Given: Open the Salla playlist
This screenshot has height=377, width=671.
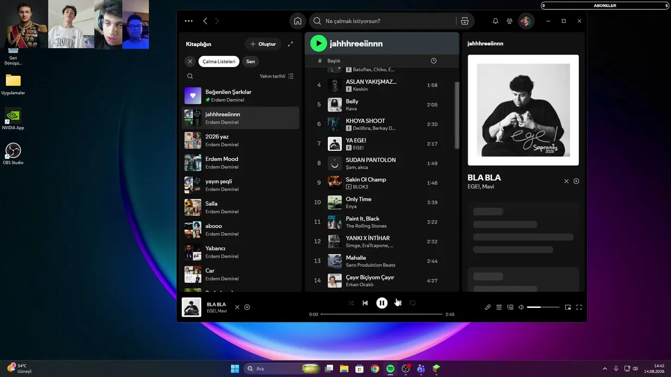Looking at the screenshot, I should pyautogui.click(x=240, y=207).
